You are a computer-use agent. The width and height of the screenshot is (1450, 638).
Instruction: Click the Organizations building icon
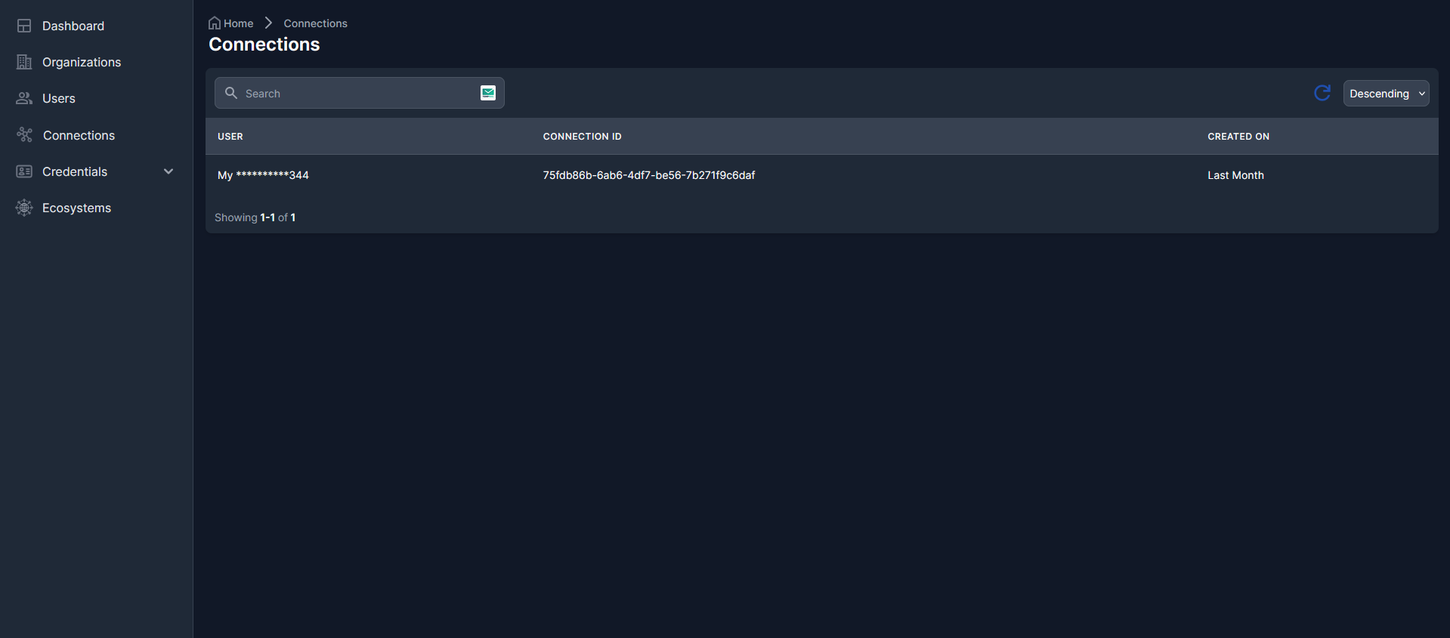pos(24,62)
